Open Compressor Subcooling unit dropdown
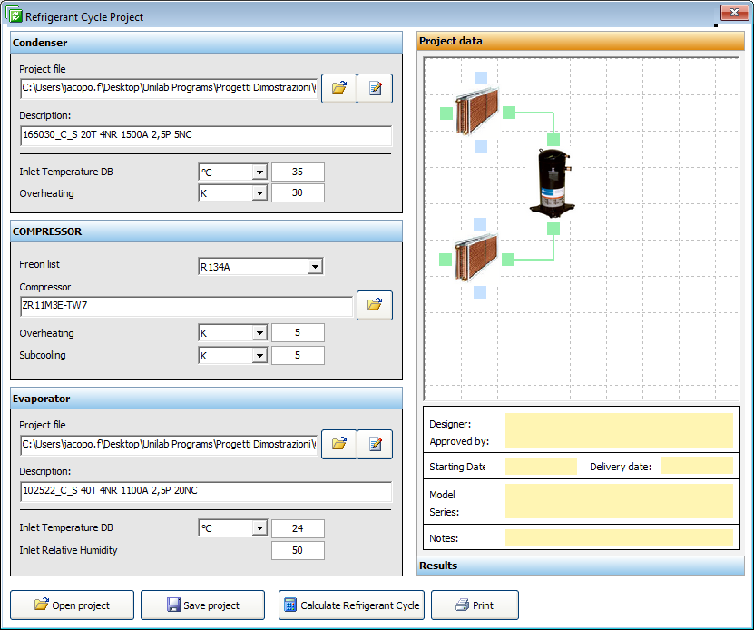 coord(259,356)
